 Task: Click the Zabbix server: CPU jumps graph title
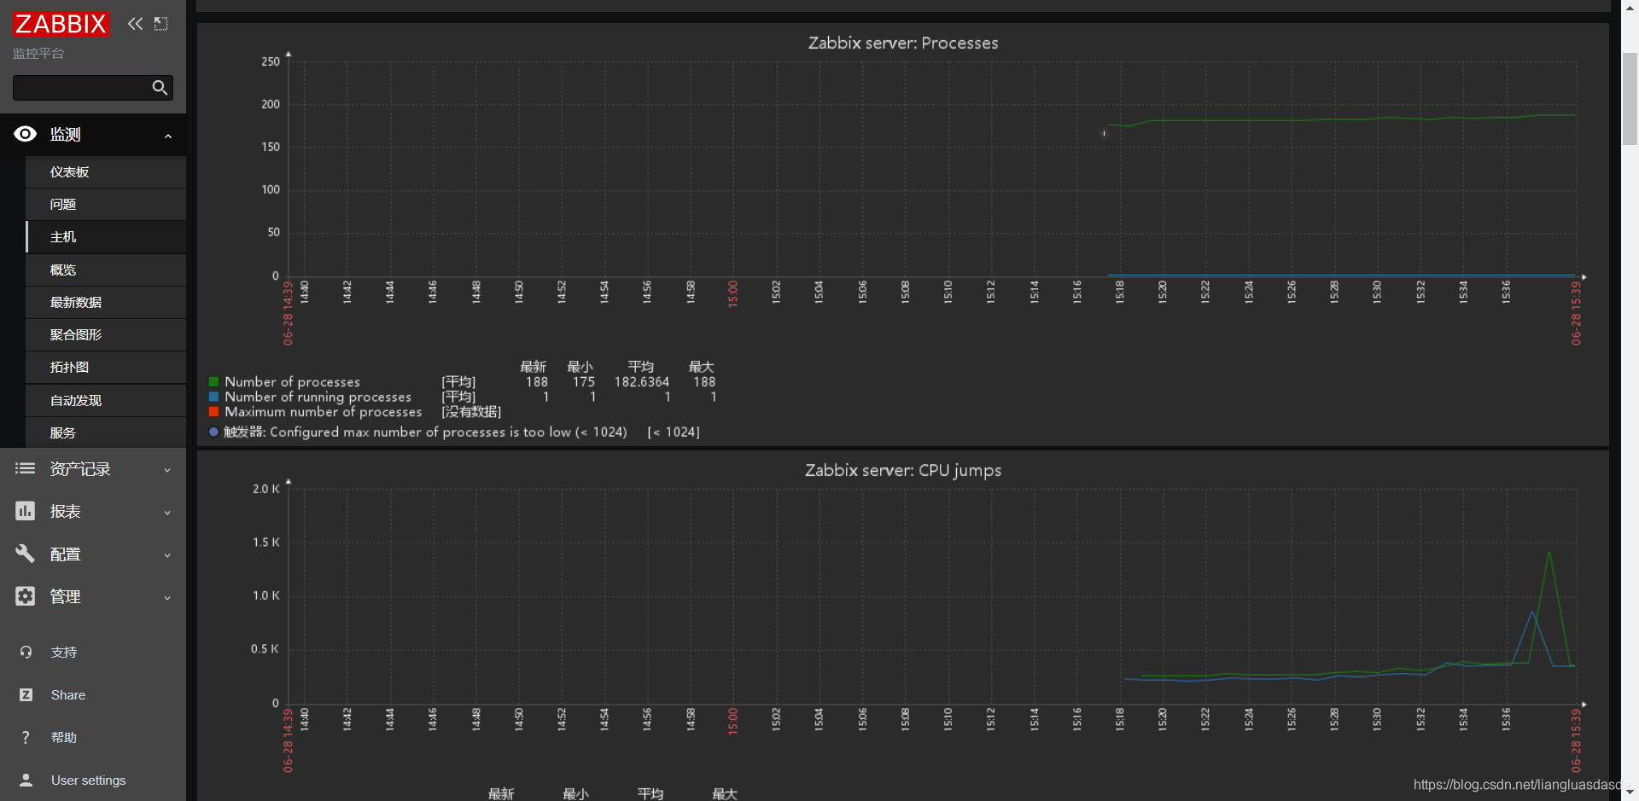point(903,470)
